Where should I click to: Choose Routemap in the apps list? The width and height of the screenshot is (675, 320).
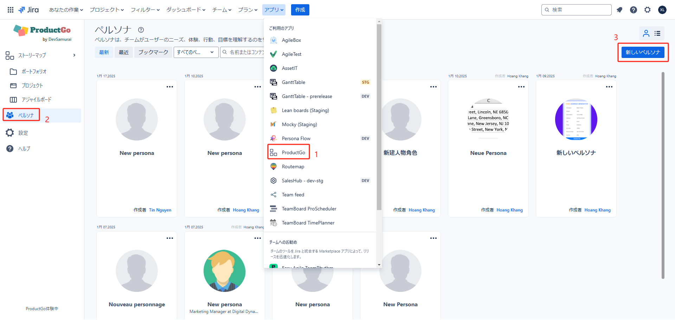point(293,166)
